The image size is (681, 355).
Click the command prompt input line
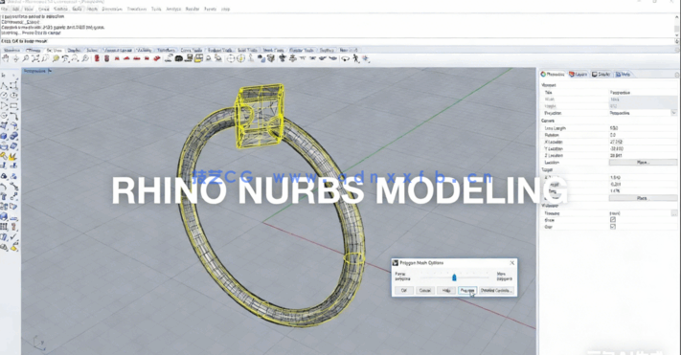336,41
